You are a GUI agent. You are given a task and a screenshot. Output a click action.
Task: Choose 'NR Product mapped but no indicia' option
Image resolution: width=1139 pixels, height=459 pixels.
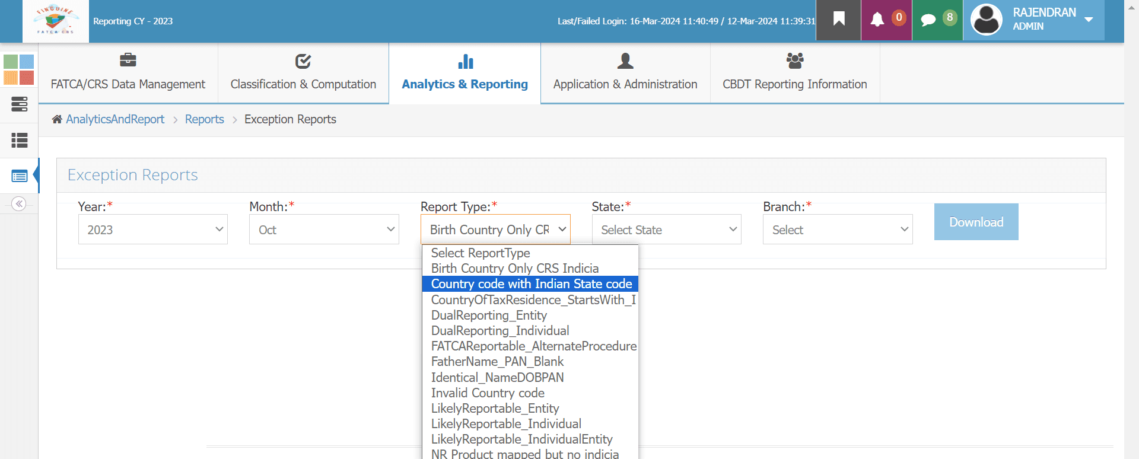tap(530, 454)
